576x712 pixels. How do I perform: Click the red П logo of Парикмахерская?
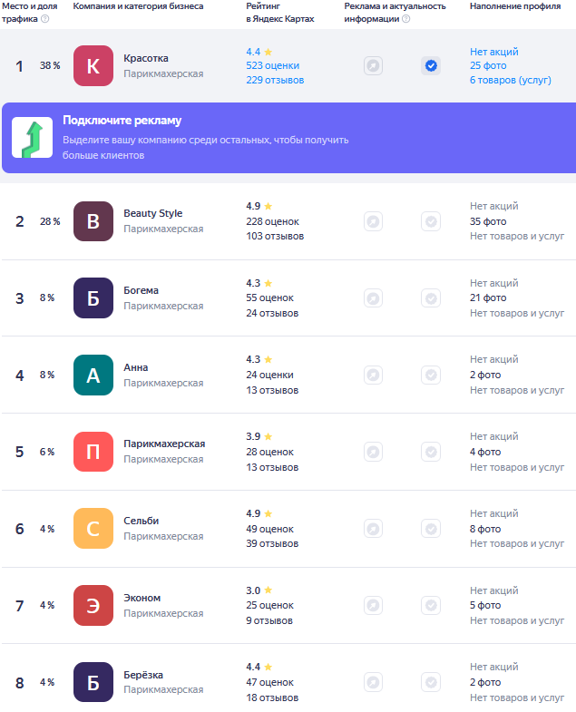(93, 452)
